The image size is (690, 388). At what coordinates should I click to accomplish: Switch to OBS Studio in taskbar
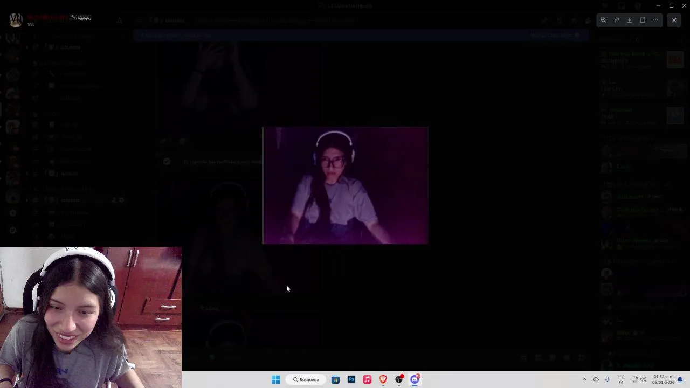[x=399, y=379]
